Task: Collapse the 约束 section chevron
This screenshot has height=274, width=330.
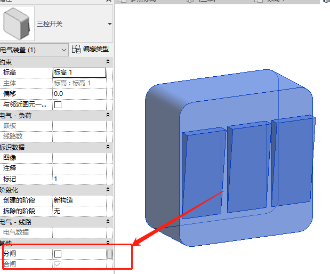Action: 108,61
